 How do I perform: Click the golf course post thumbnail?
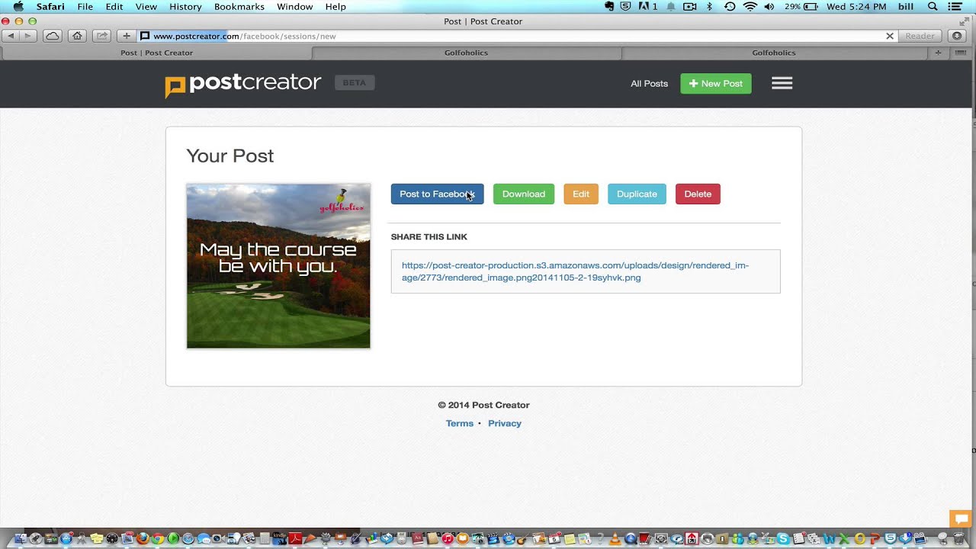pyautogui.click(x=278, y=266)
